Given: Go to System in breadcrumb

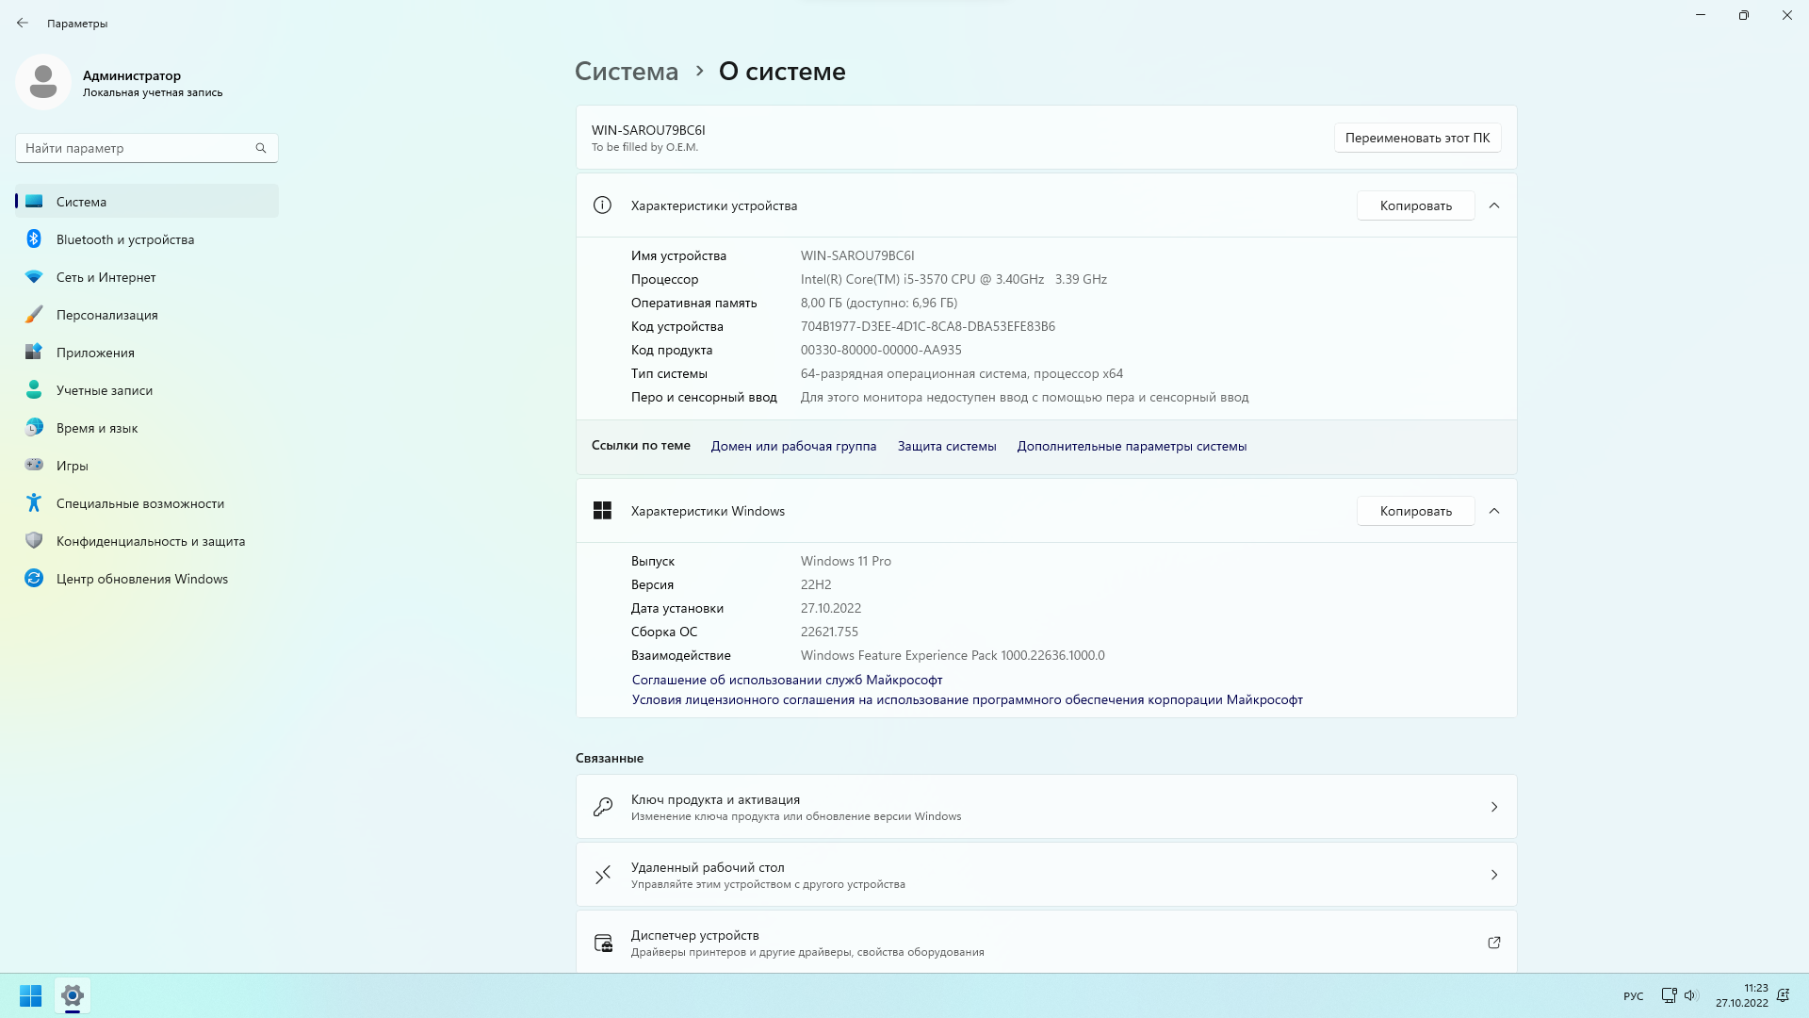Looking at the screenshot, I should [627, 72].
